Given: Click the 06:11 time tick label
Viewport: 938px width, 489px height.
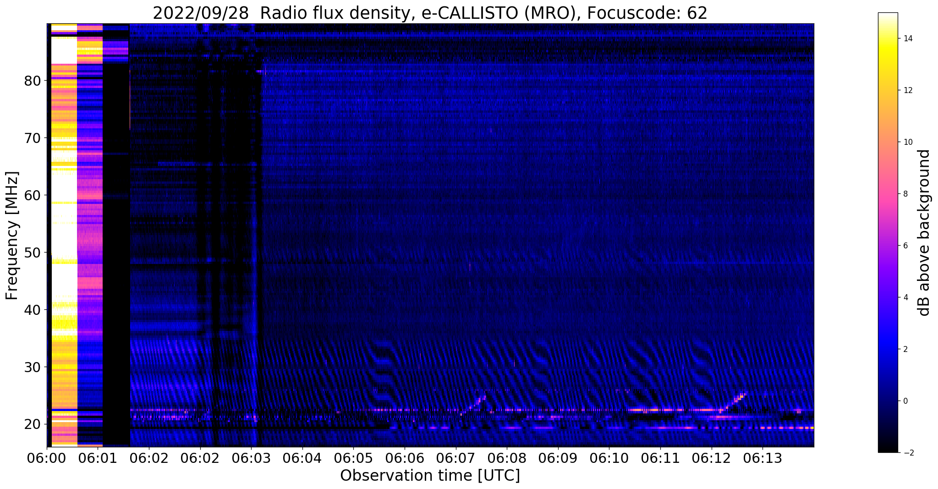Looking at the screenshot, I should pyautogui.click(x=660, y=458).
